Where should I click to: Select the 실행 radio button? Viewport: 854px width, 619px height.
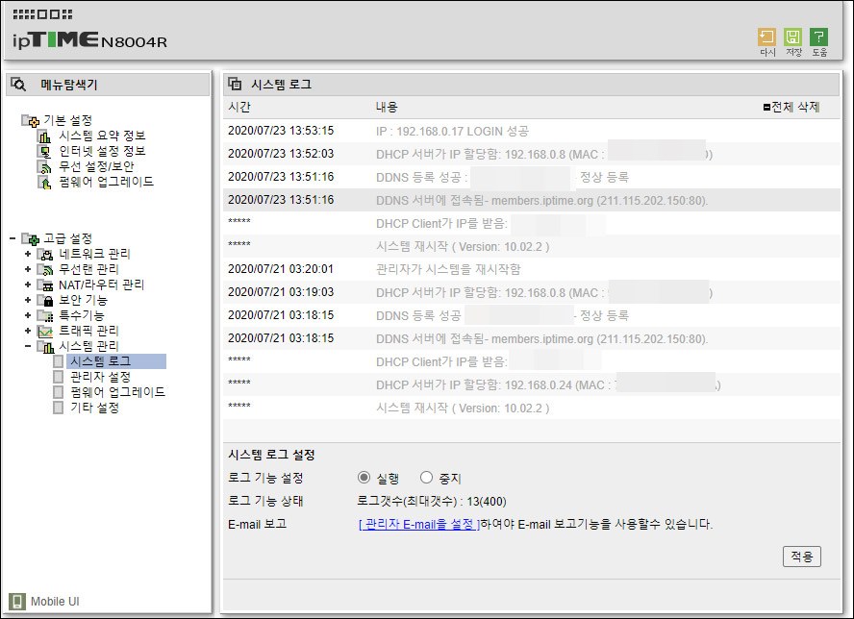(x=364, y=478)
